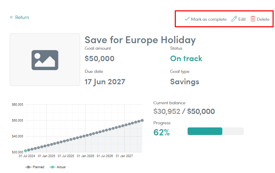Click the Edit text button

242,19
